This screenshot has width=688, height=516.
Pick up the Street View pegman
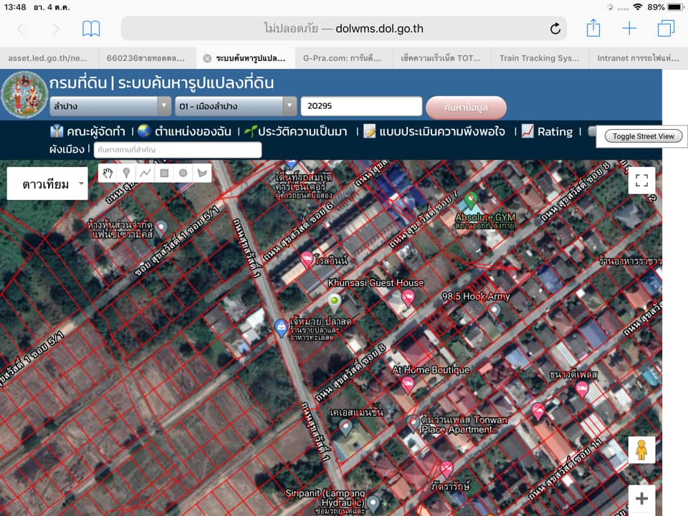[641, 450]
